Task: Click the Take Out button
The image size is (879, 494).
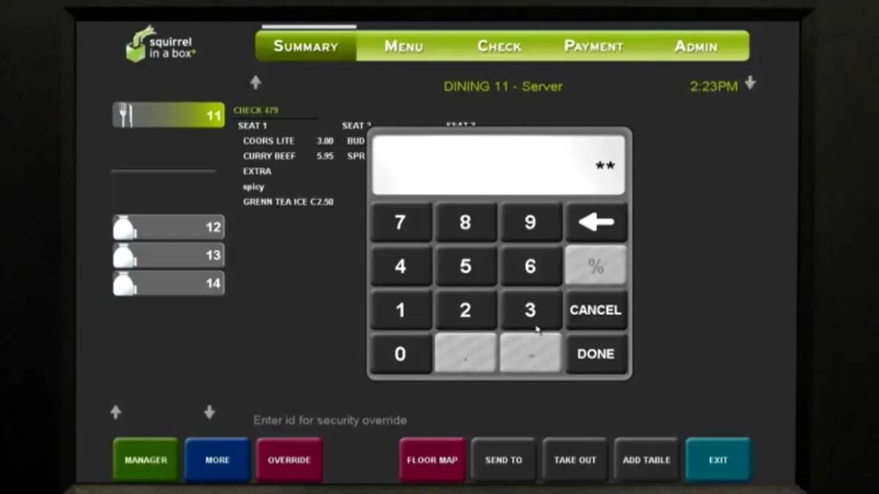Action: point(575,460)
